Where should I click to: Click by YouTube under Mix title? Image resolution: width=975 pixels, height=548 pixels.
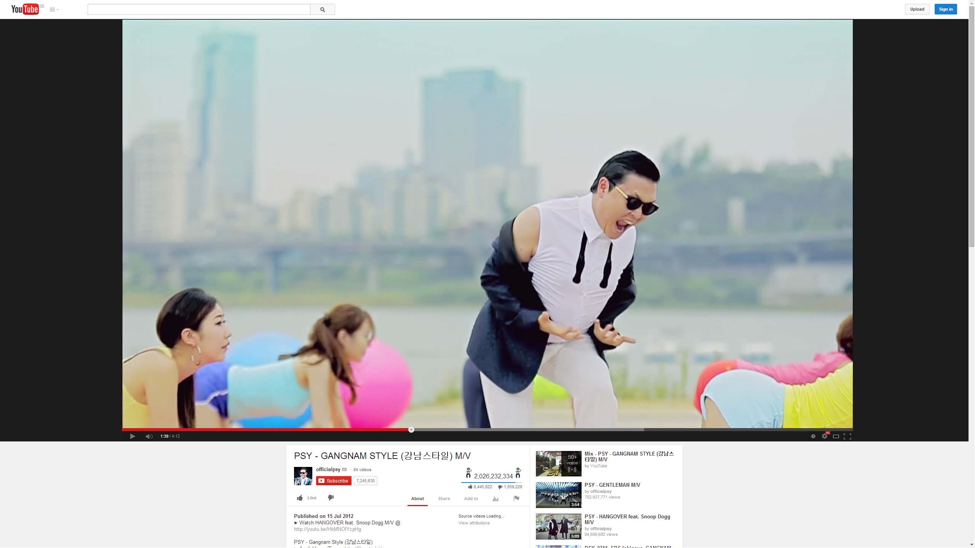[596, 466]
